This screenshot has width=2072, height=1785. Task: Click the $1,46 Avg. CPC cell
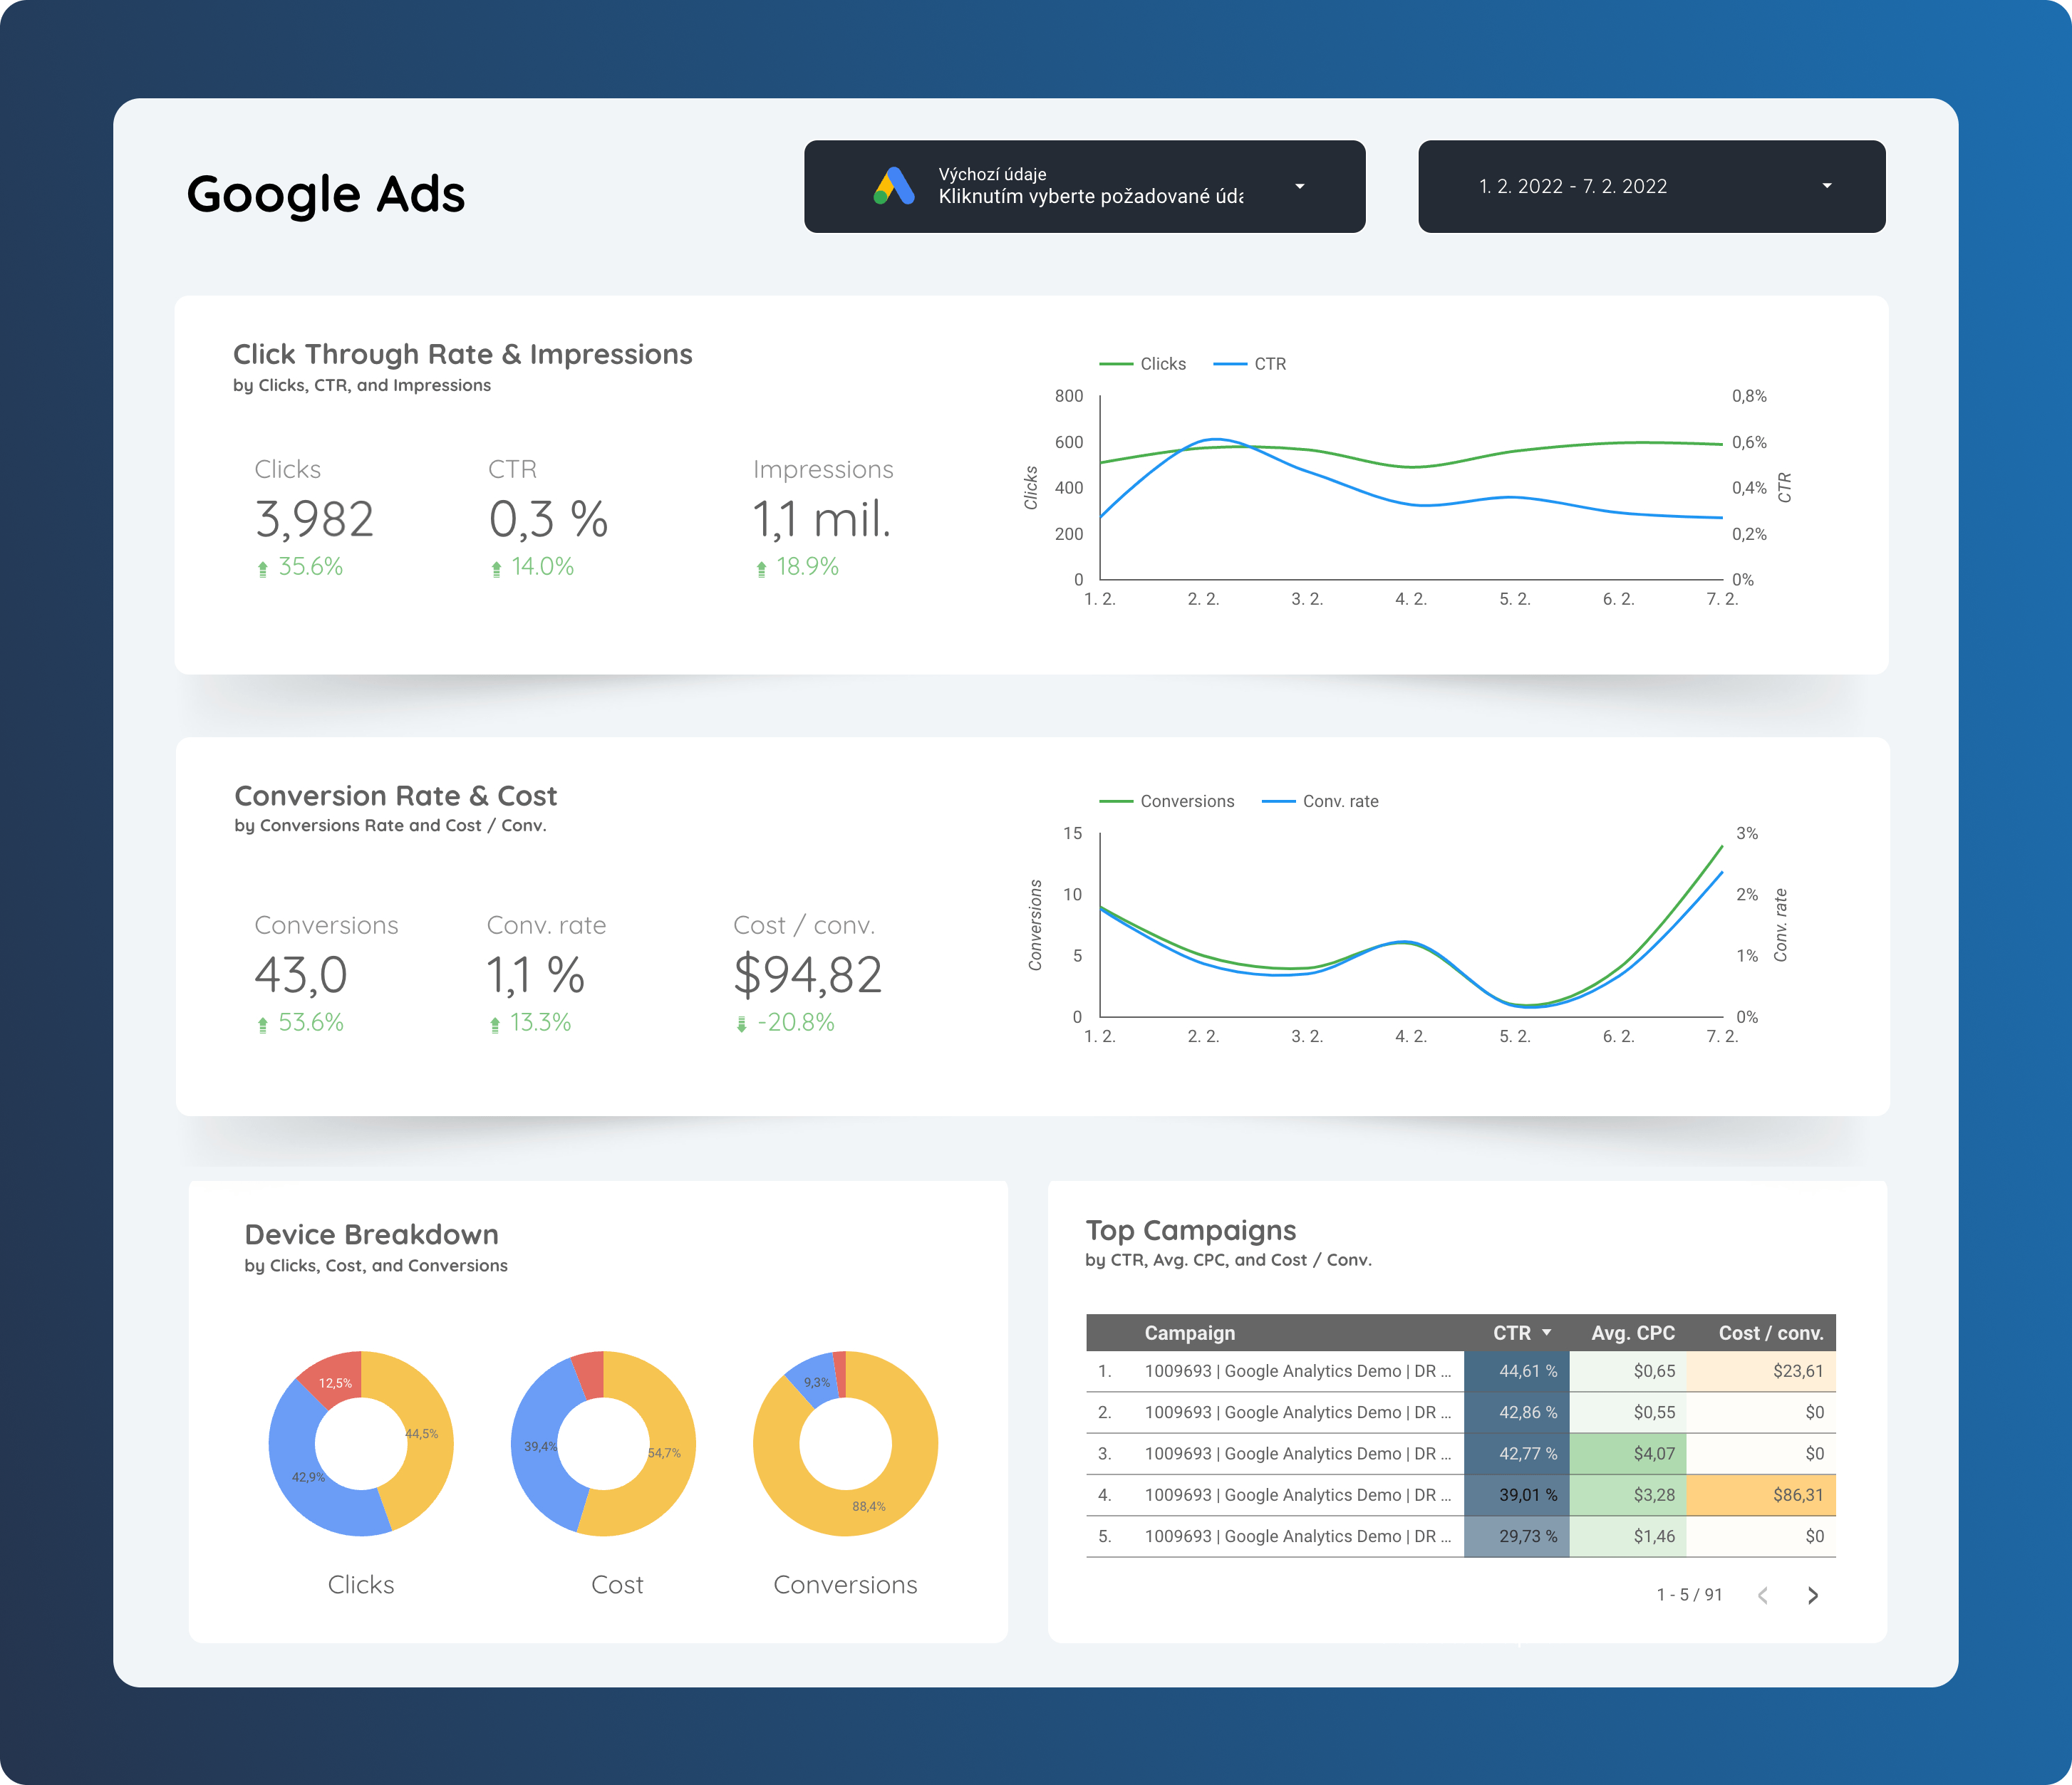coord(1628,1536)
